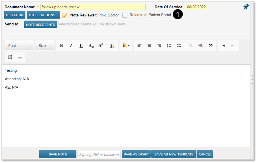
Task: Center align the note text
Action: (149, 46)
